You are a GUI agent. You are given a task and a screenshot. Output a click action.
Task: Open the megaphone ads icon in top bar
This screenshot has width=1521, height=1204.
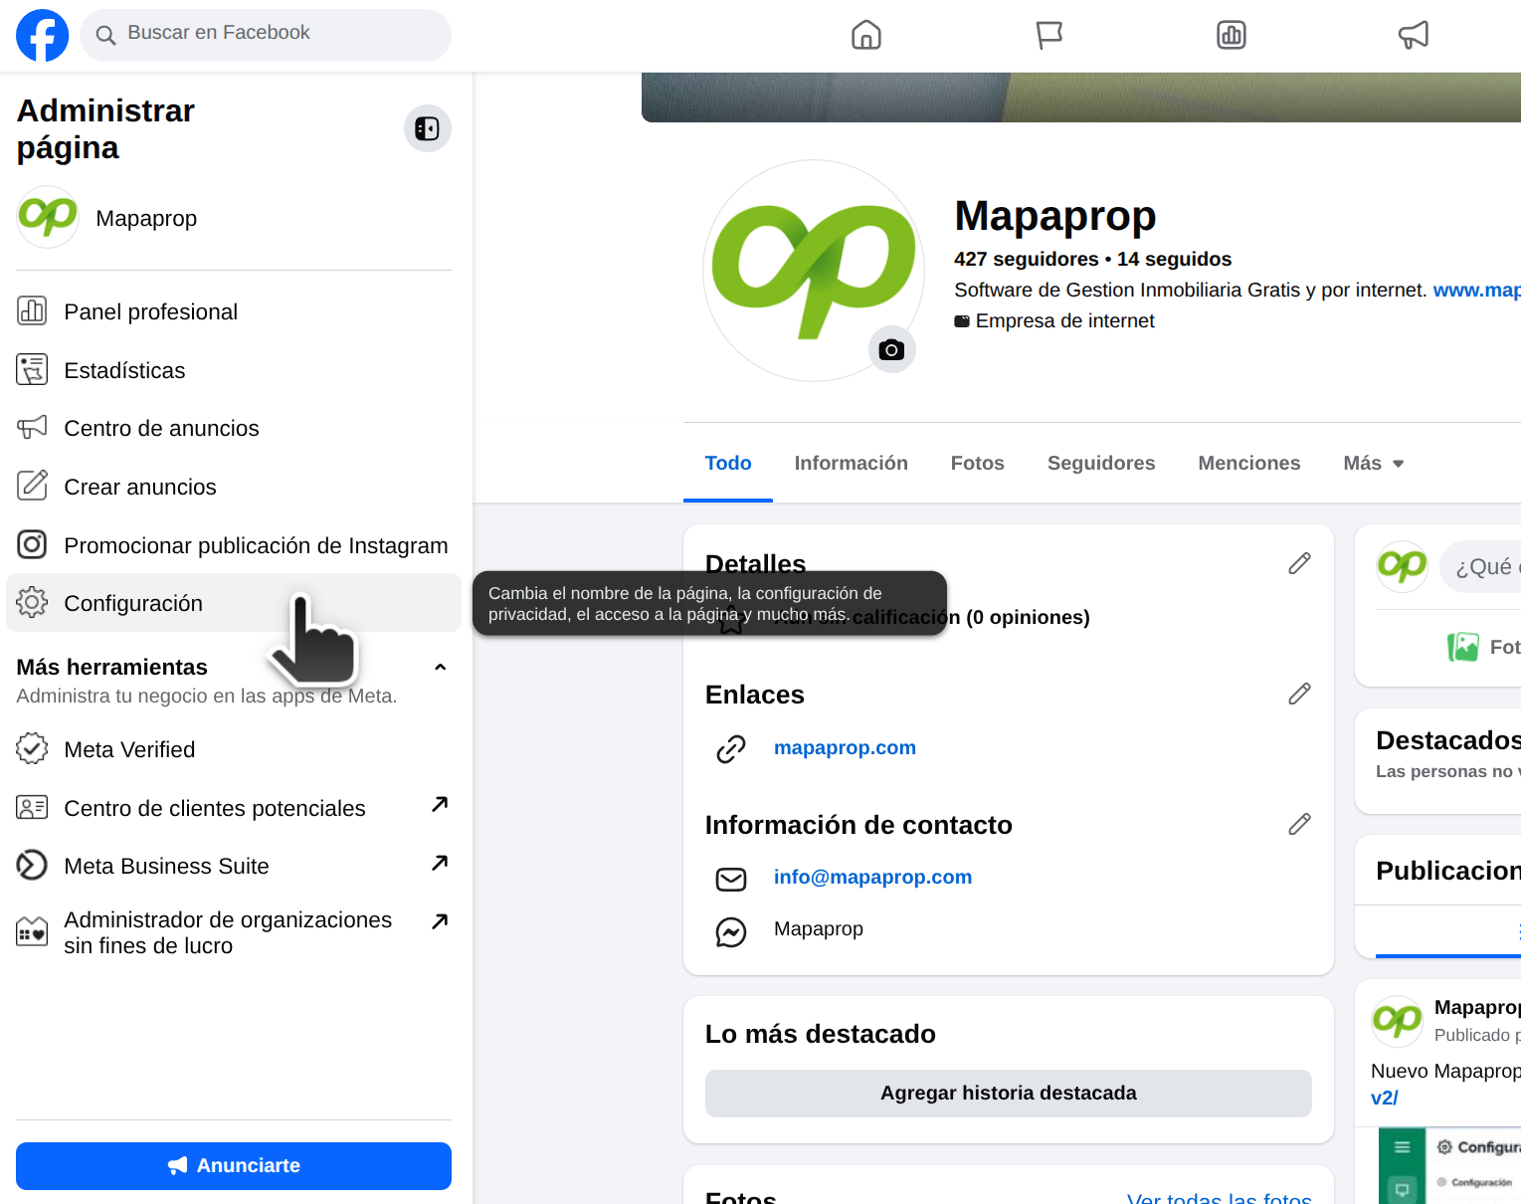1414,35
